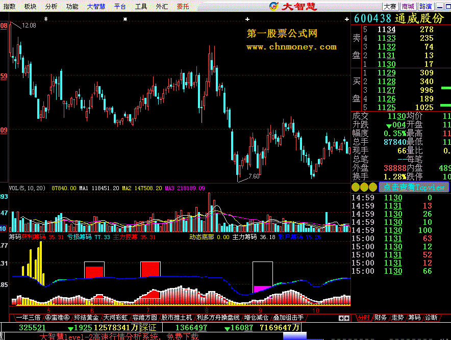Select the 叠加狙击手 indicator tab
The image size is (451, 340).
coord(288,318)
